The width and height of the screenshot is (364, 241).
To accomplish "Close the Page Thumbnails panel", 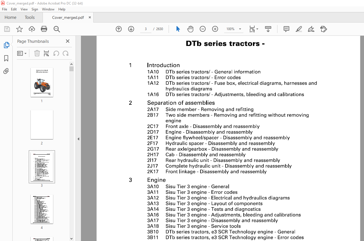I will pyautogui.click(x=68, y=41).
